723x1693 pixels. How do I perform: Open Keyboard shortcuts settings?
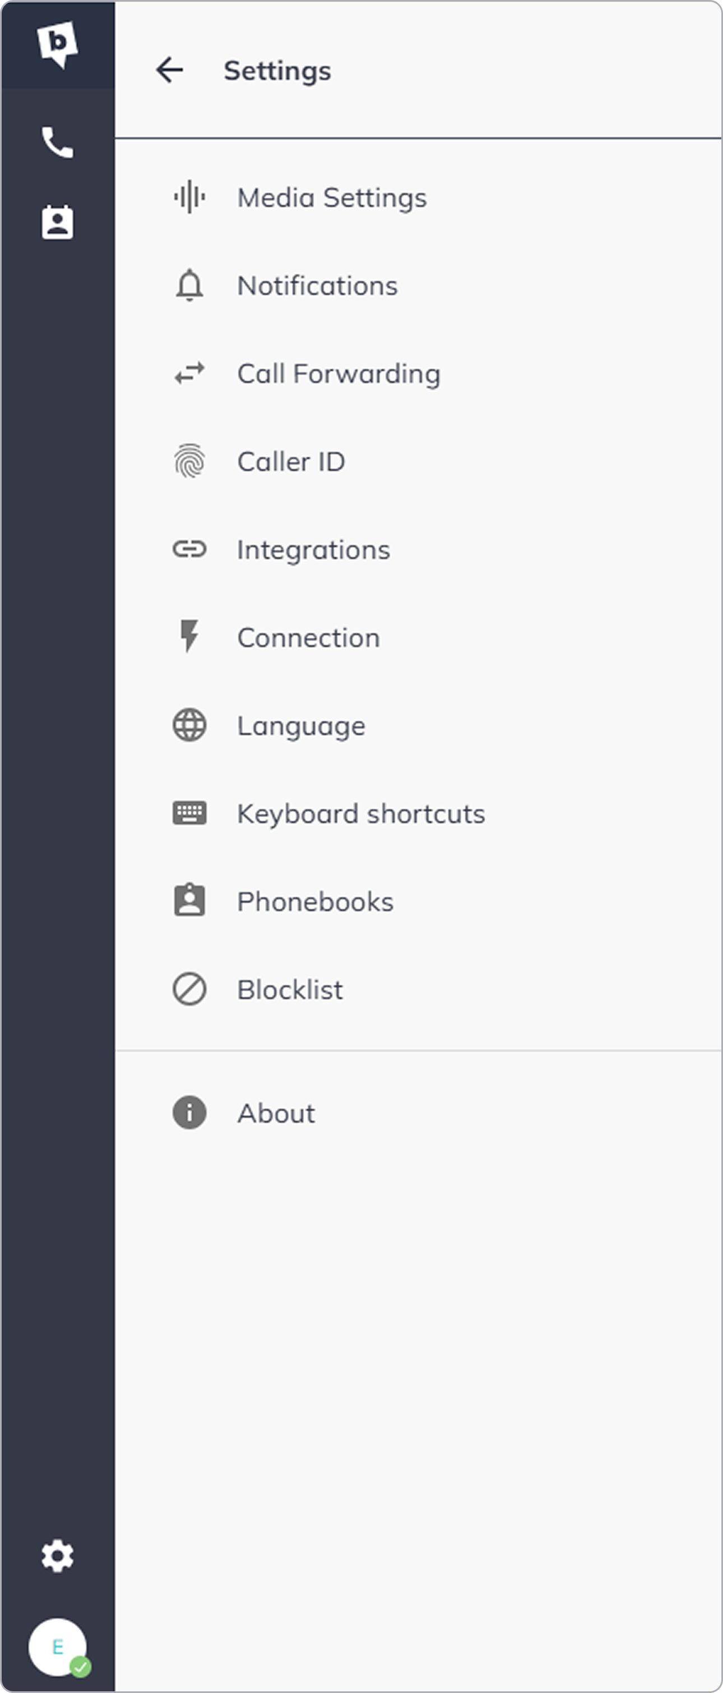(x=361, y=814)
